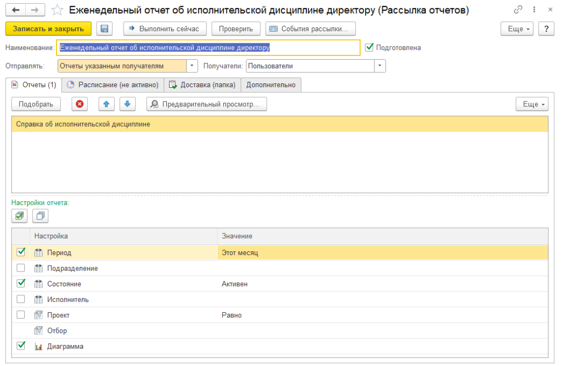Screen dimensions: 562x366
Task: Click the save diskette icon
Action: click(x=104, y=29)
